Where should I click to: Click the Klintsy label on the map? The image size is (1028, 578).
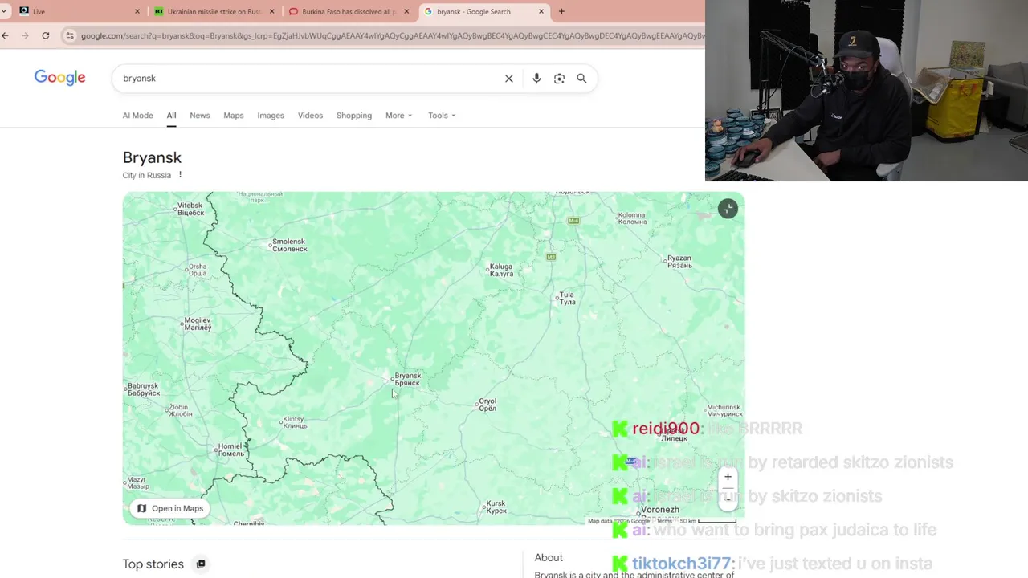[294, 422]
